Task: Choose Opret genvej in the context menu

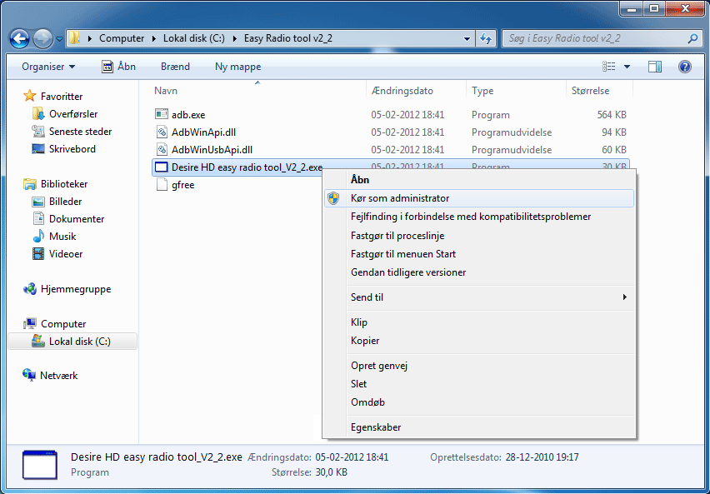Action: (479, 366)
